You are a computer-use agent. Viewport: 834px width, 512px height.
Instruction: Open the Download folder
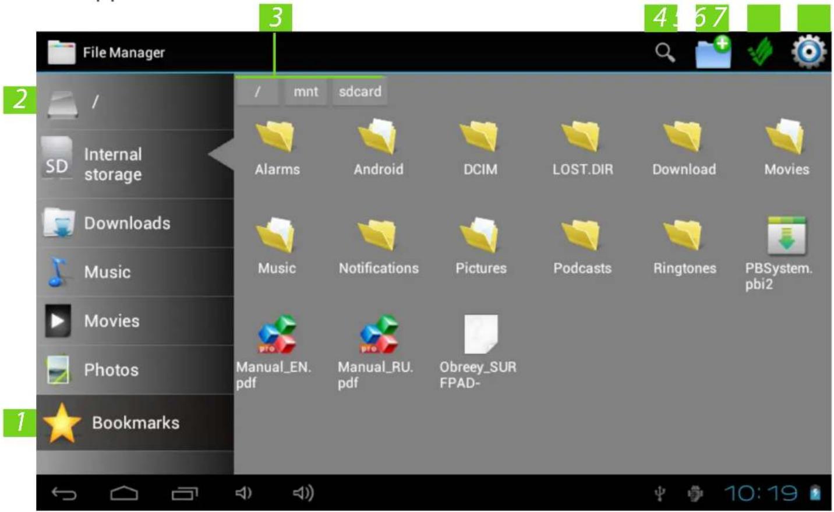684,147
